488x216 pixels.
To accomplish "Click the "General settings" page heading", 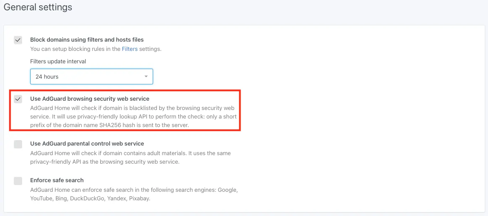I will 38,7.
